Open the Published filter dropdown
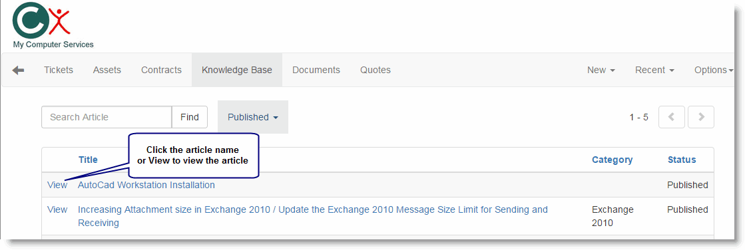This screenshot has height=250, width=745. tap(253, 117)
